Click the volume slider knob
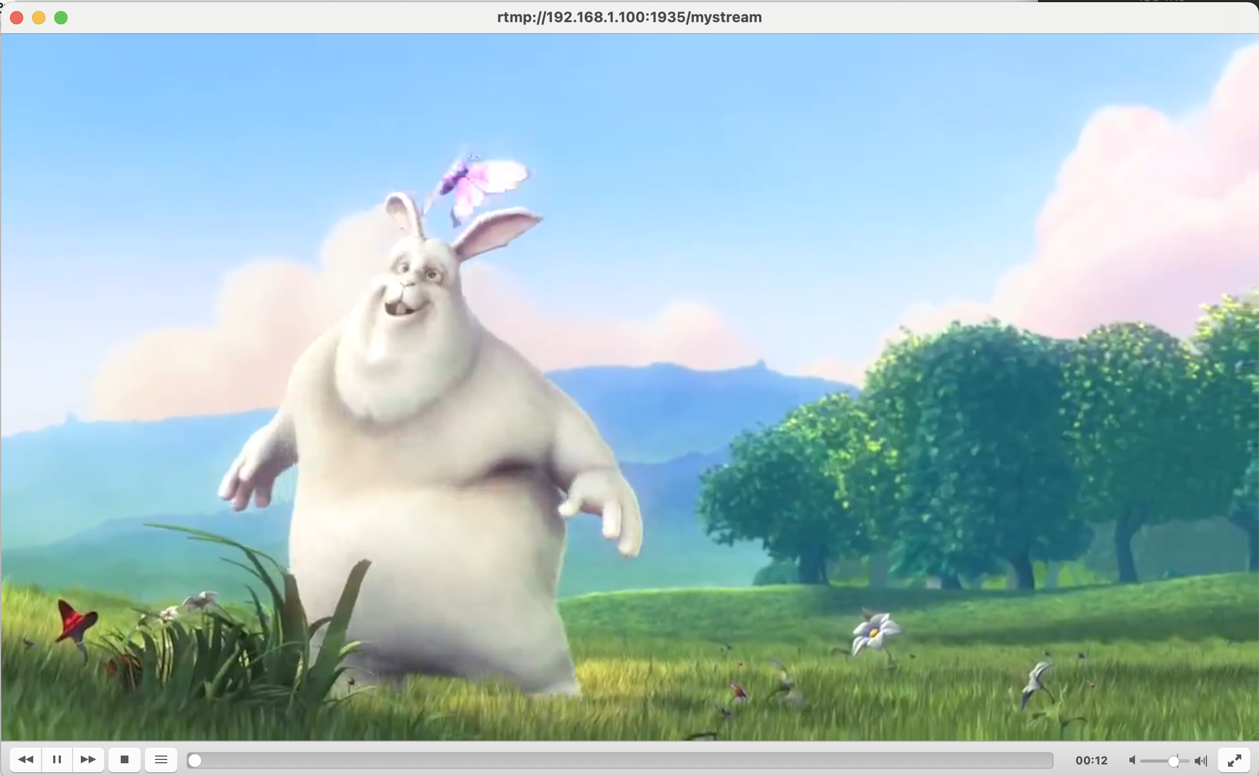Image resolution: width=1259 pixels, height=776 pixels. tap(1173, 761)
